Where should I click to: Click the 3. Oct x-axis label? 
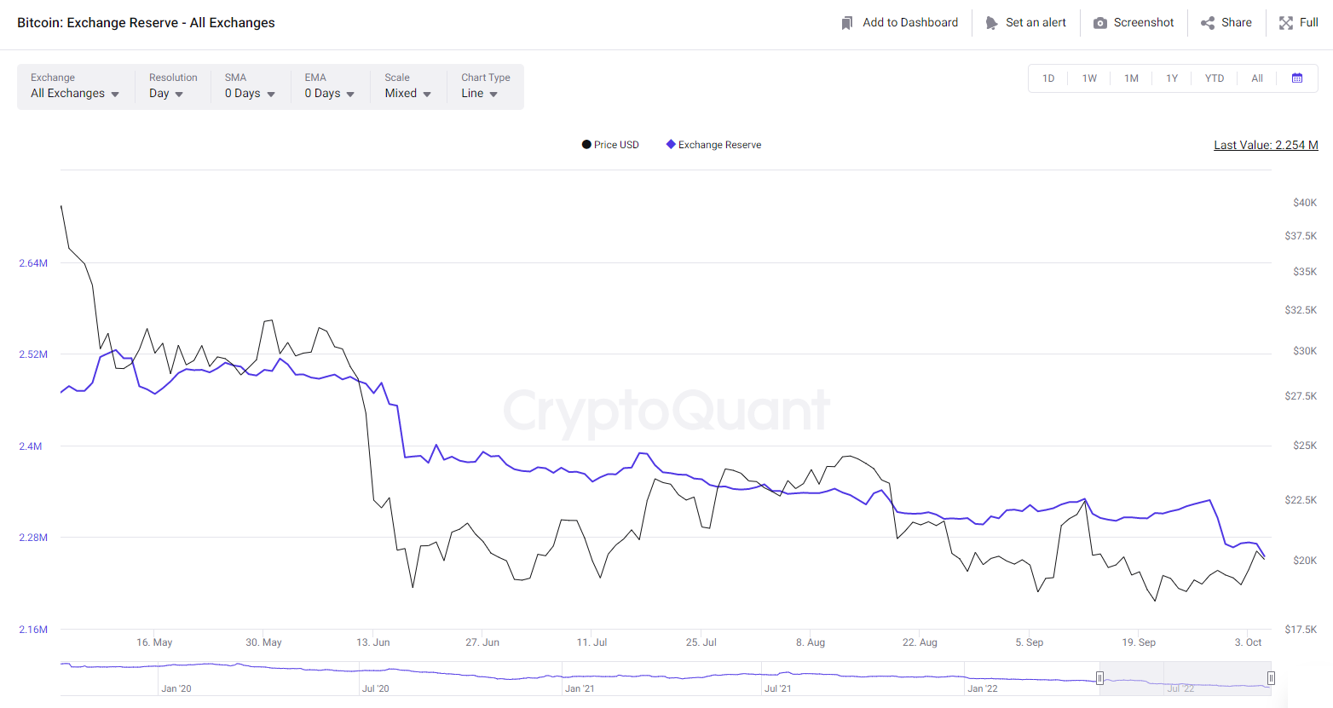click(1248, 642)
